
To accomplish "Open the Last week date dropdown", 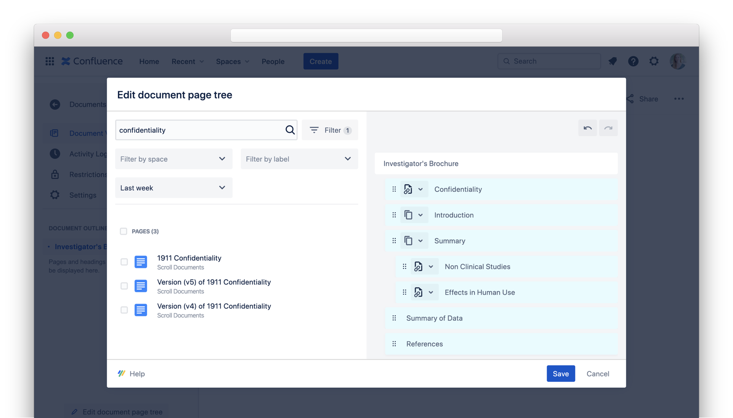I will pyautogui.click(x=173, y=188).
